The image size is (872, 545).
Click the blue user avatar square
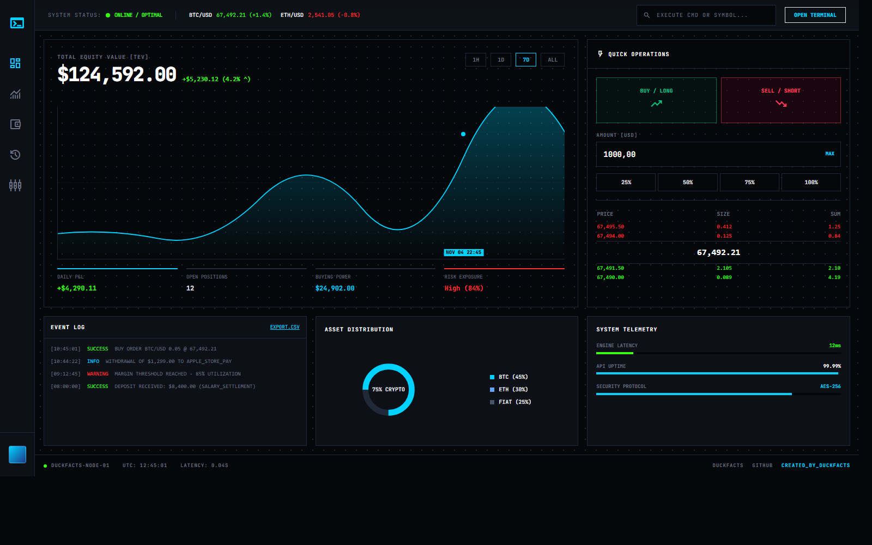click(17, 455)
